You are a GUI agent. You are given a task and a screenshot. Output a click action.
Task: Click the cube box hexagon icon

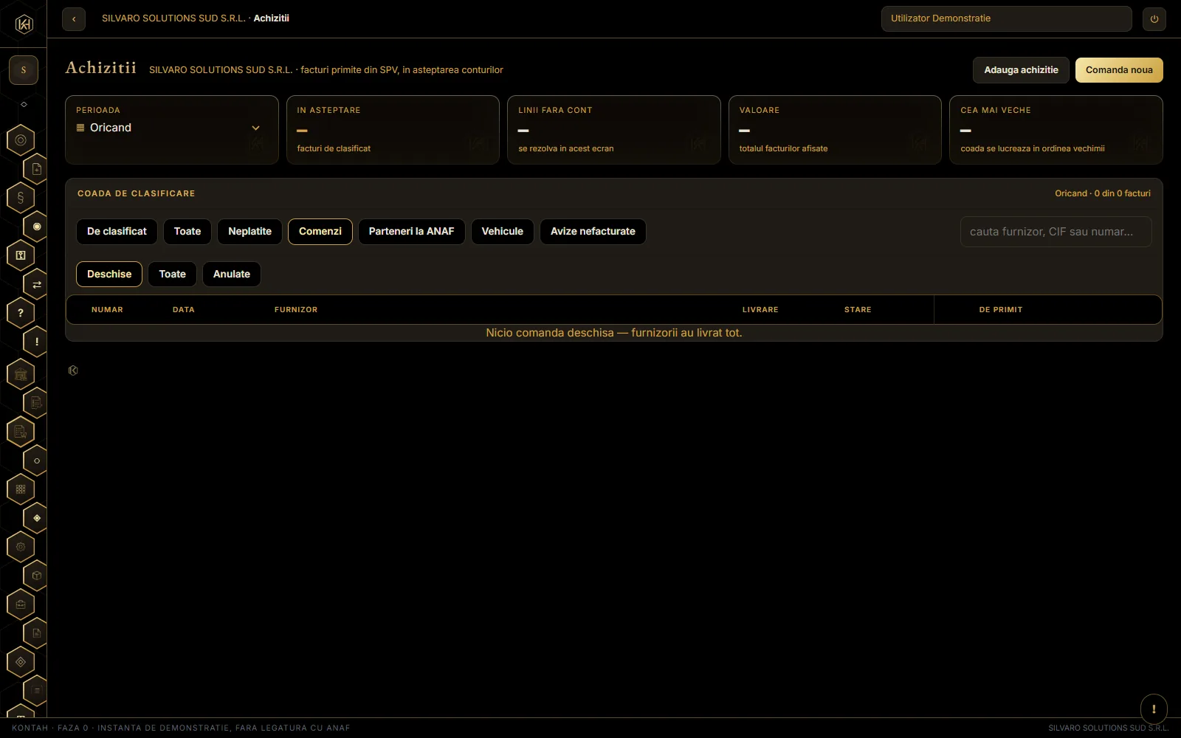37,575
